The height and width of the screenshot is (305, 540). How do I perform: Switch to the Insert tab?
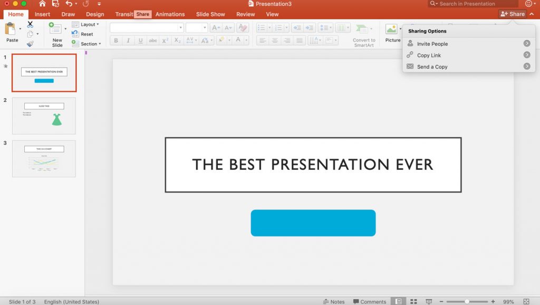pyautogui.click(x=42, y=14)
